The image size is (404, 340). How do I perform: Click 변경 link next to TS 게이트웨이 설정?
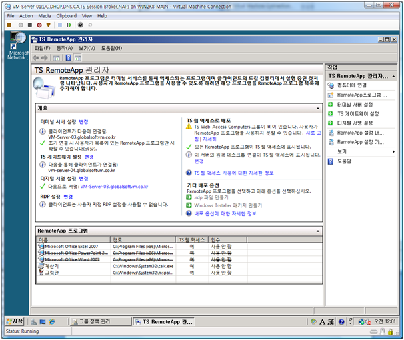point(89,157)
